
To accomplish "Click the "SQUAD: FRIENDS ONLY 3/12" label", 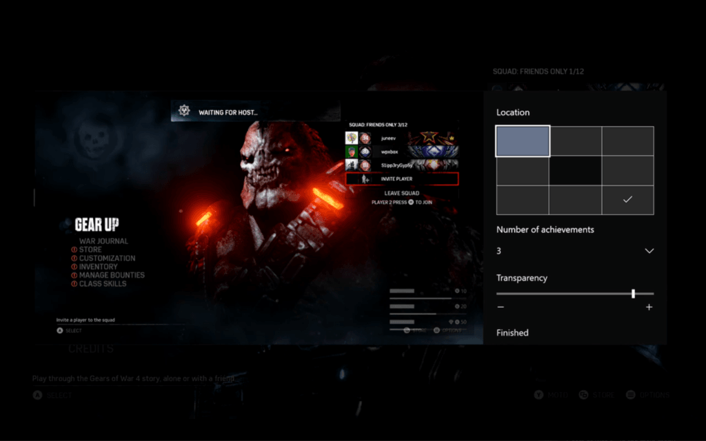I will tap(379, 125).
